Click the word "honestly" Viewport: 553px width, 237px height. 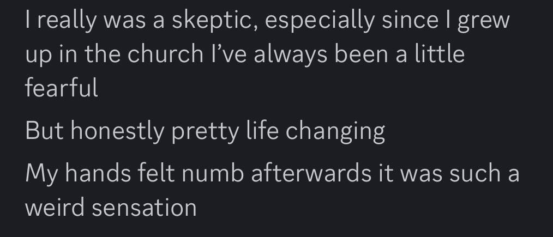118,131
